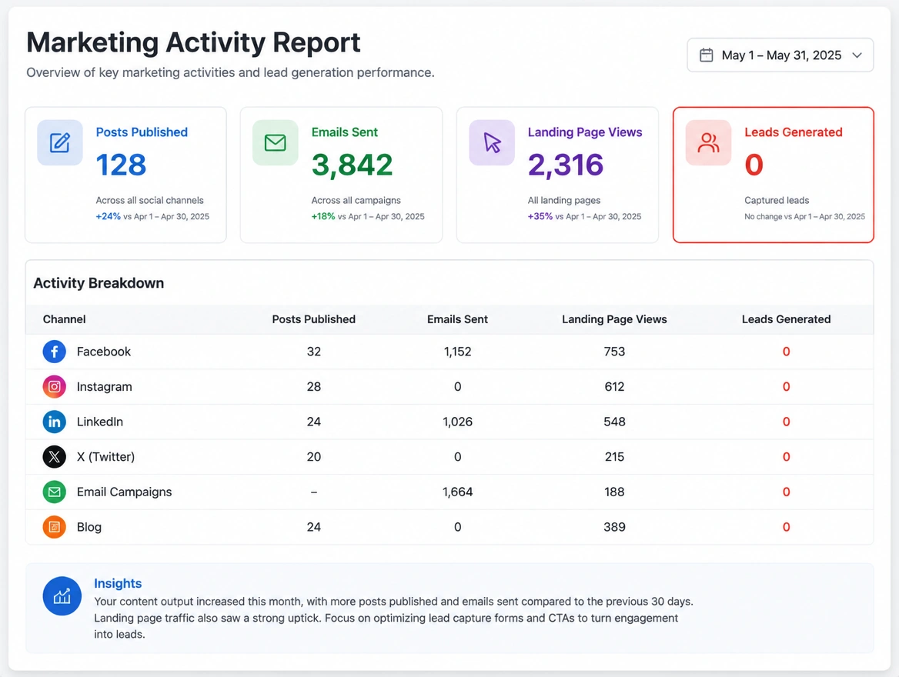The image size is (899, 677).
Task: Click the calendar icon in date picker
Action: (x=707, y=55)
